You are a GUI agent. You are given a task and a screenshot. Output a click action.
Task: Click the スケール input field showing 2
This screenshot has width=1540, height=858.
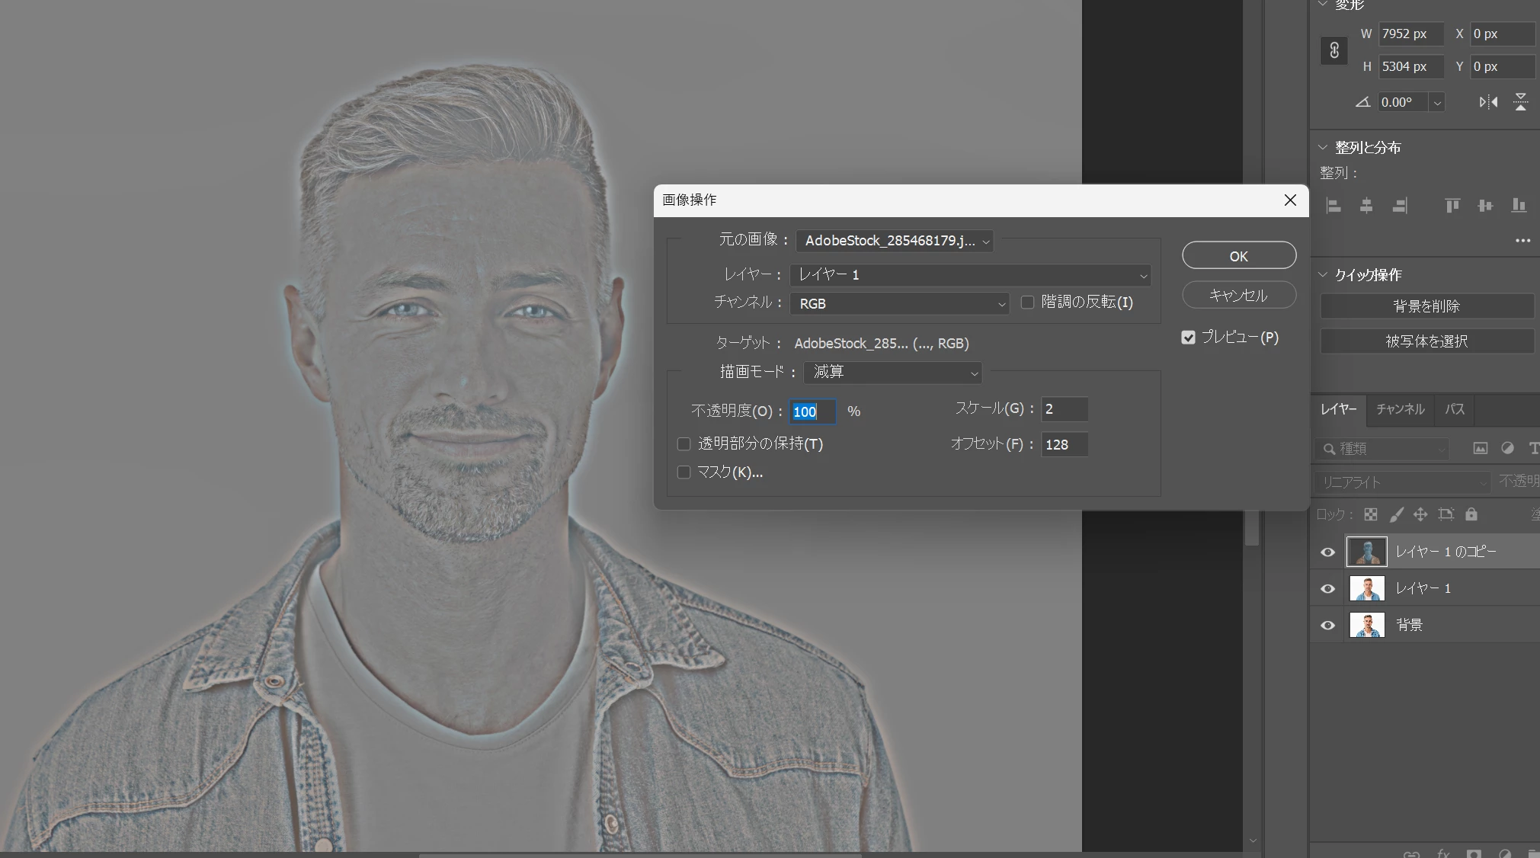tap(1064, 409)
